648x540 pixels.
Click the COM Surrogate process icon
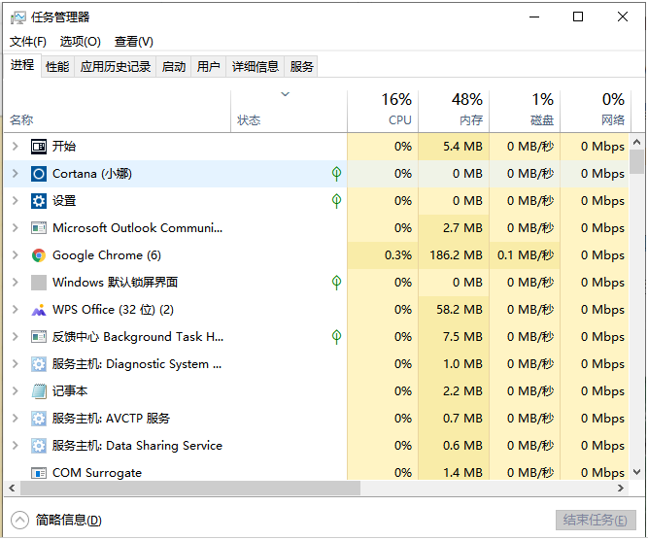pos(39,473)
